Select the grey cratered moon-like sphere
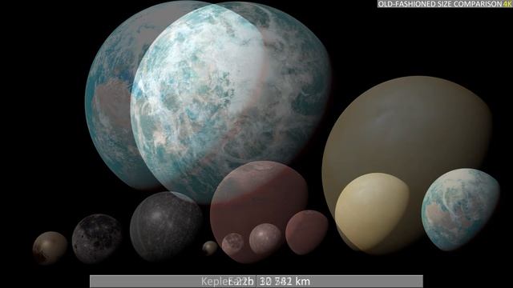The width and height of the screenshot is (513, 288). point(97,238)
